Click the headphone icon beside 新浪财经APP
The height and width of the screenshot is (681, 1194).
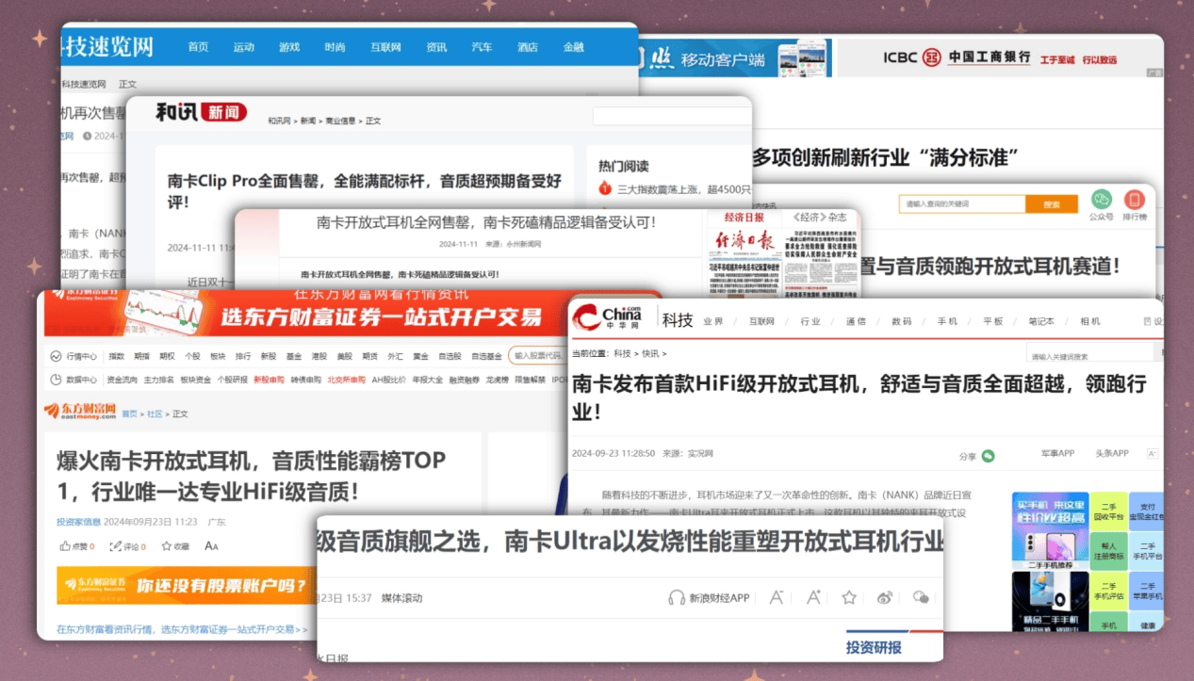tap(677, 597)
